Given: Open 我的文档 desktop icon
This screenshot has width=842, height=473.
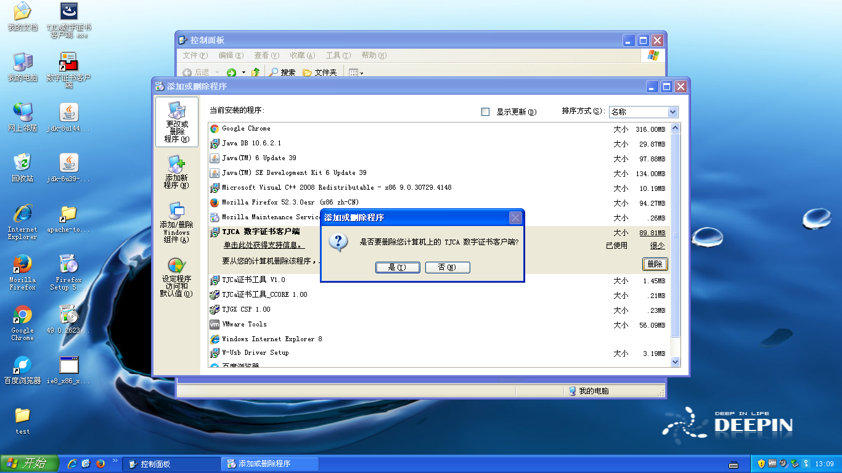Looking at the screenshot, I should click(x=23, y=17).
